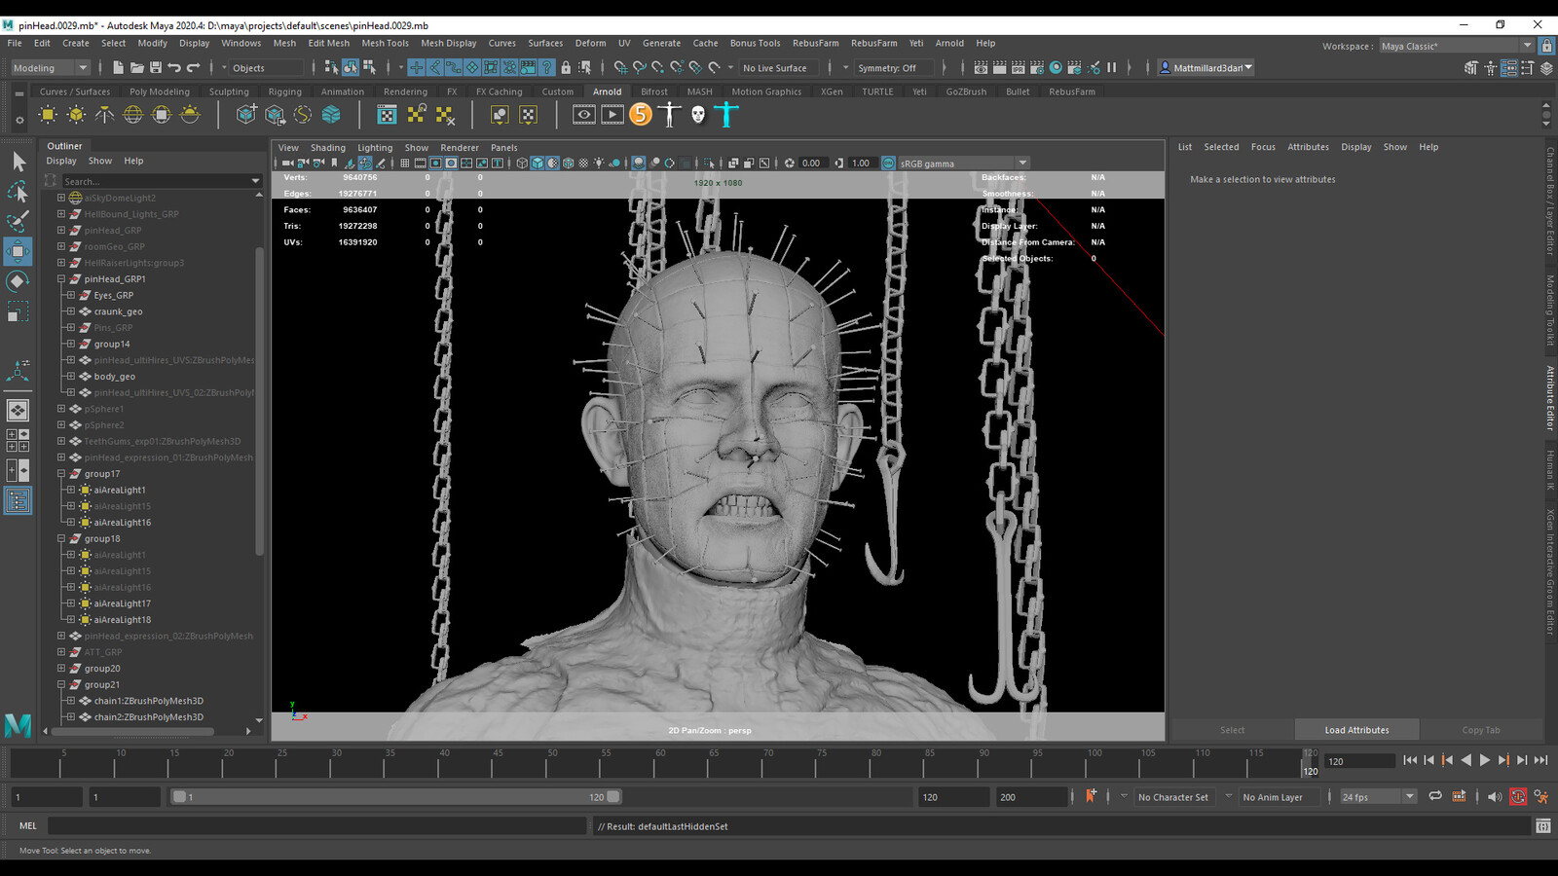Select the Lasso tool in the toolbox
Image resolution: width=1558 pixels, height=876 pixels.
coord(18,191)
